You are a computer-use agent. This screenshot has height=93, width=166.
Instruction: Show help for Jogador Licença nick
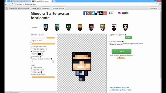click(x=125, y=35)
